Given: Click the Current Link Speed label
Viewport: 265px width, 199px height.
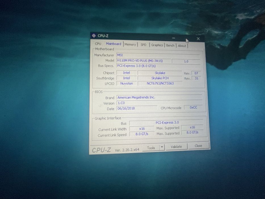Looking at the screenshot, I should pyautogui.click(x=112, y=135).
